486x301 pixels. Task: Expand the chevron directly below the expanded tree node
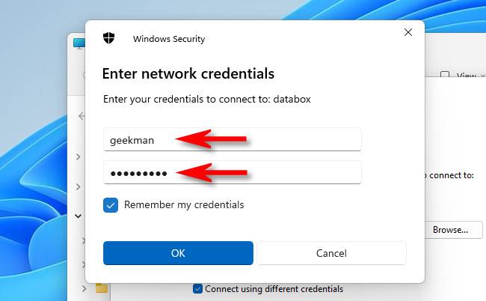point(82,241)
